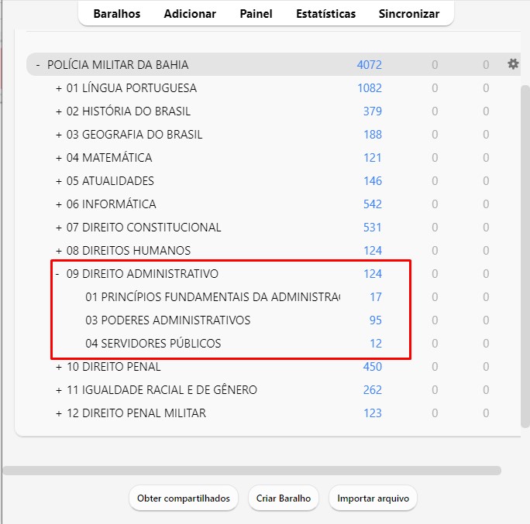
Task: Open the Adicionar menu item
Action: click(190, 14)
